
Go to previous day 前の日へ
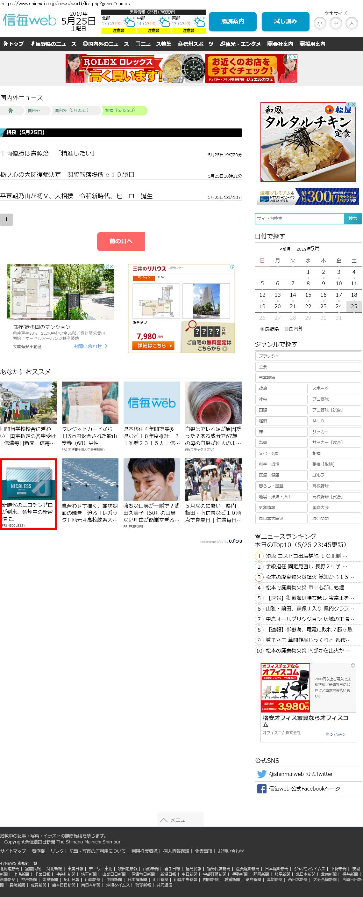point(121,241)
